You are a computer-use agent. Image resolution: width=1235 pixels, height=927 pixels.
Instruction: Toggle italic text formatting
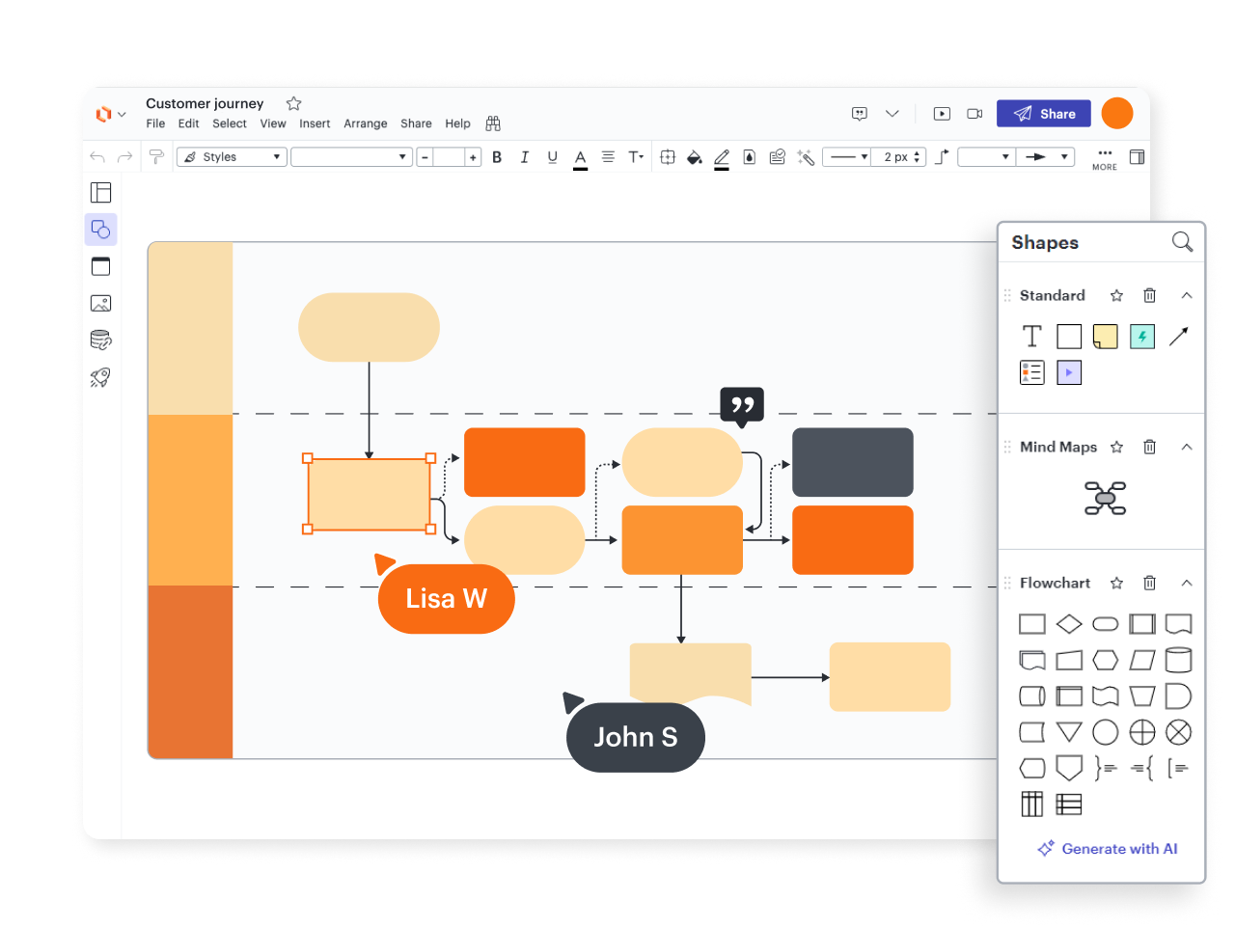[524, 157]
